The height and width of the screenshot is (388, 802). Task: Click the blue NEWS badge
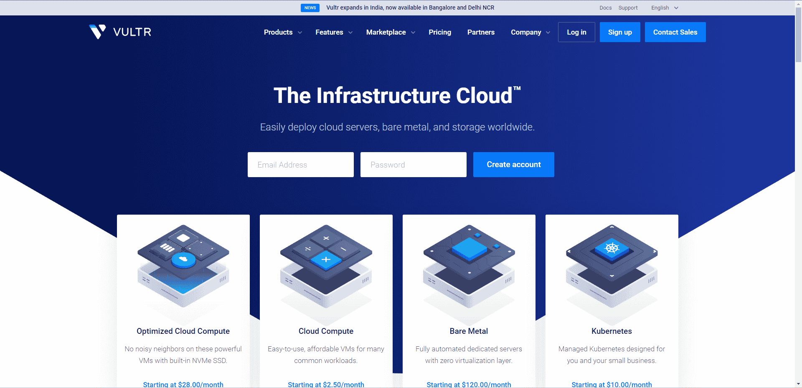tap(310, 8)
